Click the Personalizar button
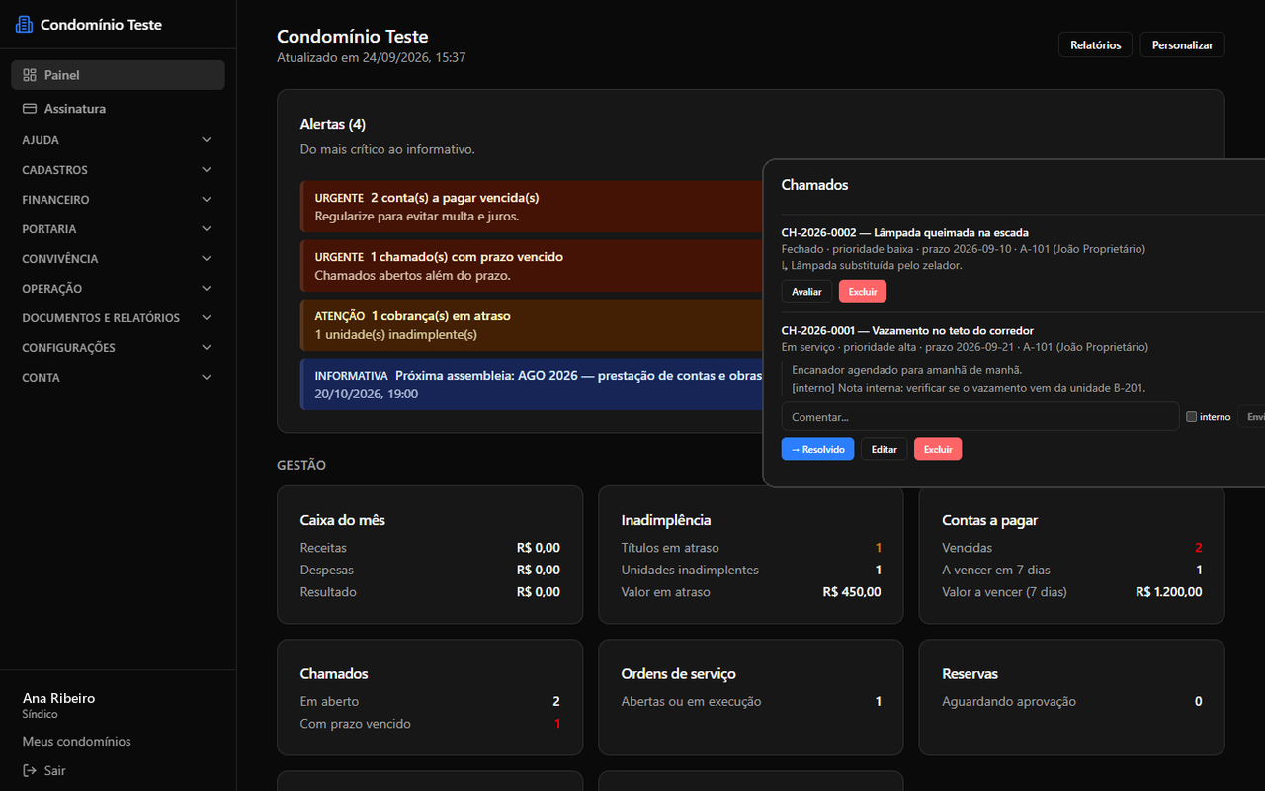The image size is (1265, 791). coord(1182,45)
